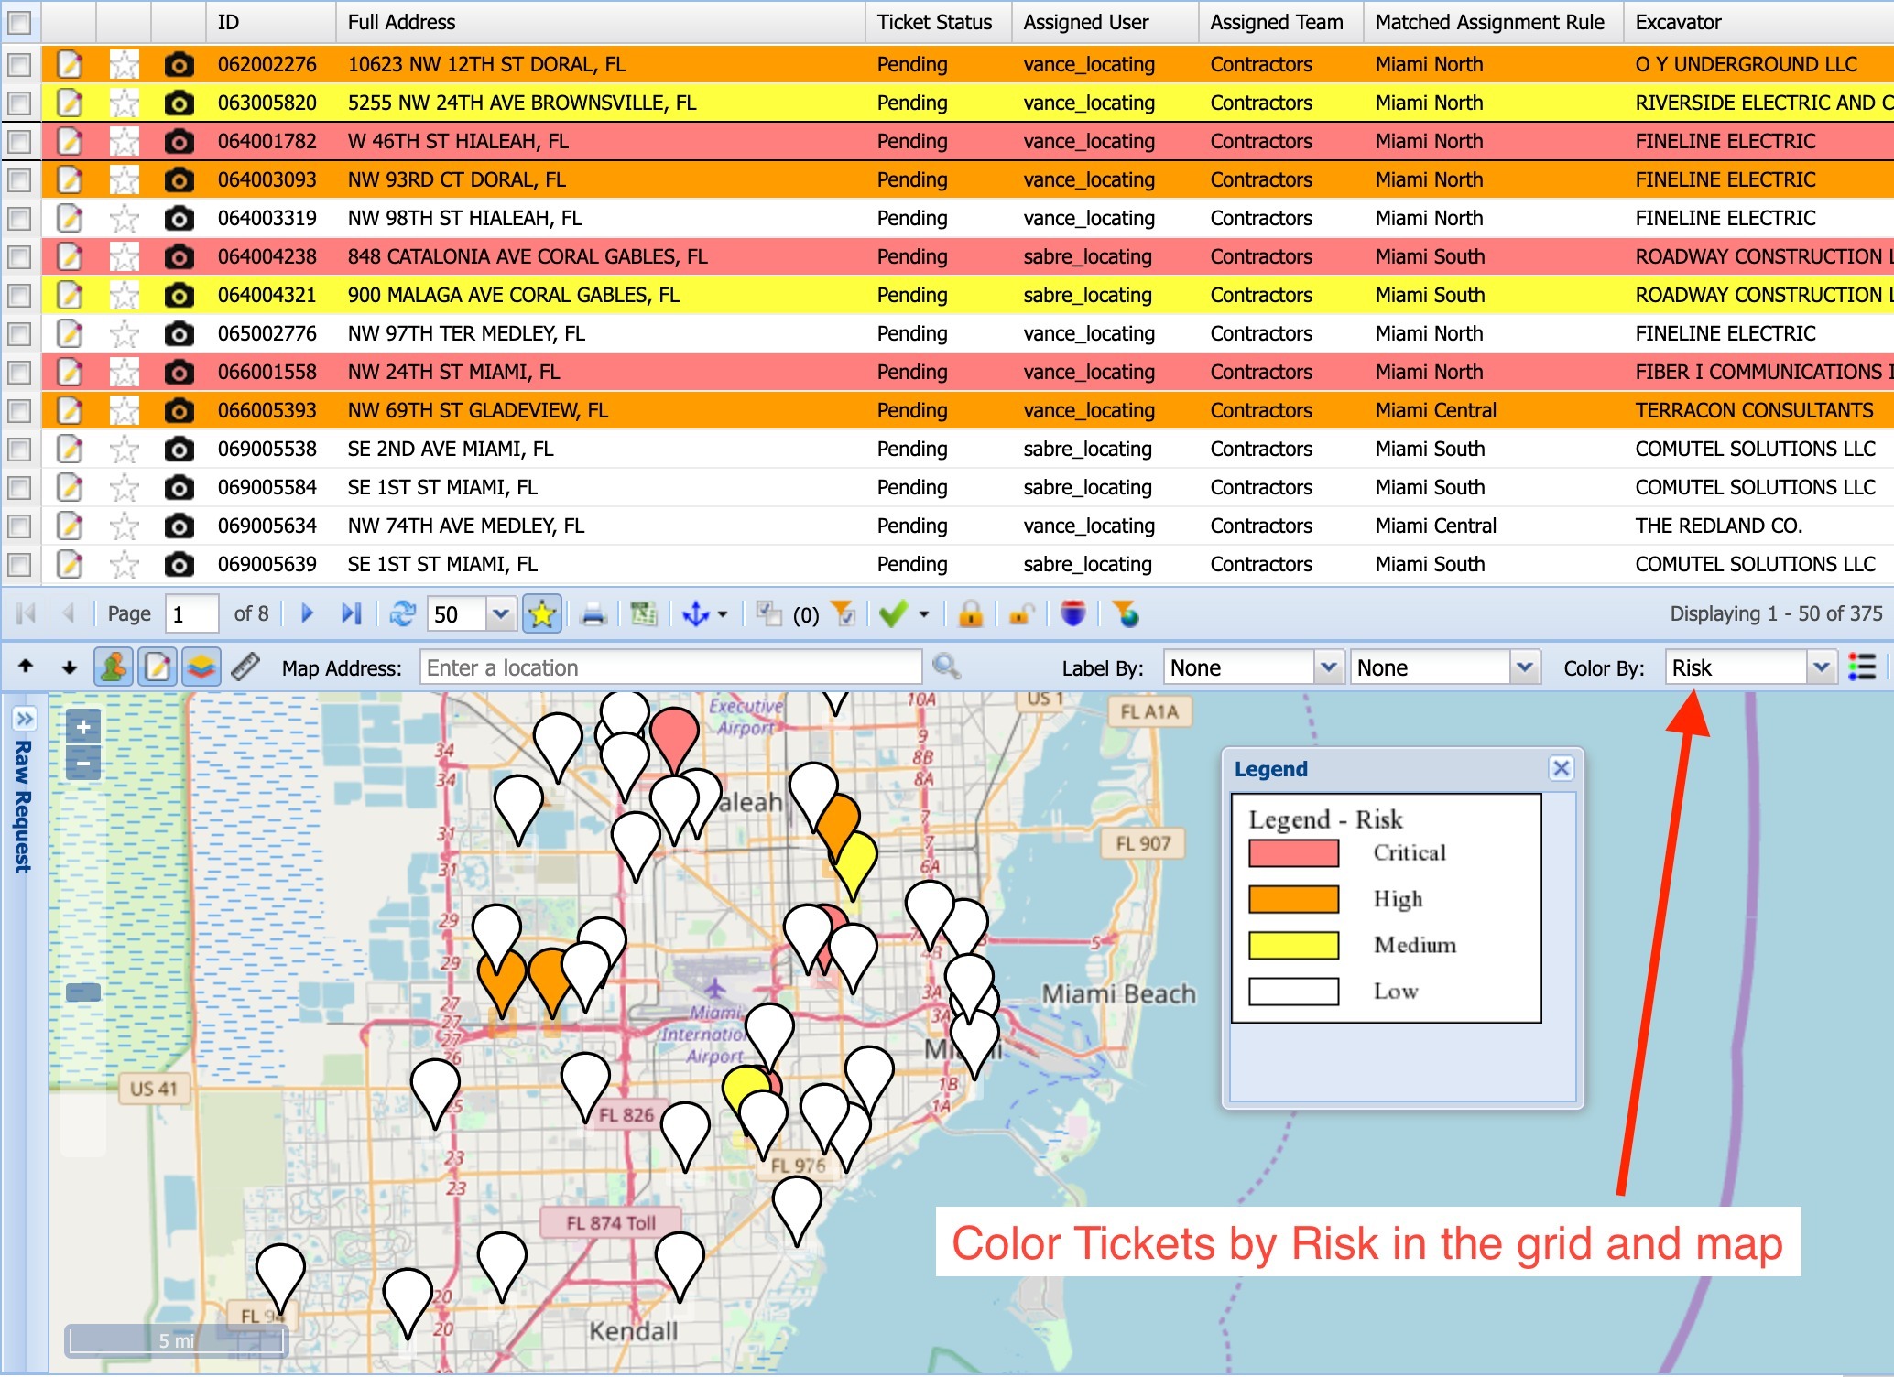This screenshot has width=1894, height=1377.
Task: Click the print icon in grid toolbar
Action: (x=593, y=614)
